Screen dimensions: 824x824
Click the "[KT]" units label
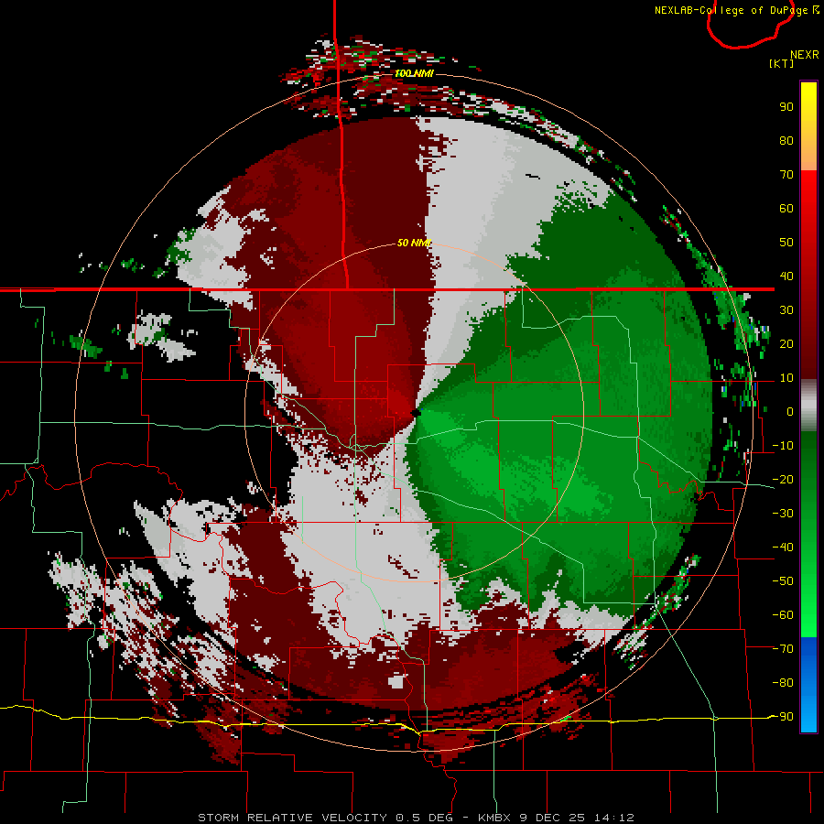click(782, 63)
